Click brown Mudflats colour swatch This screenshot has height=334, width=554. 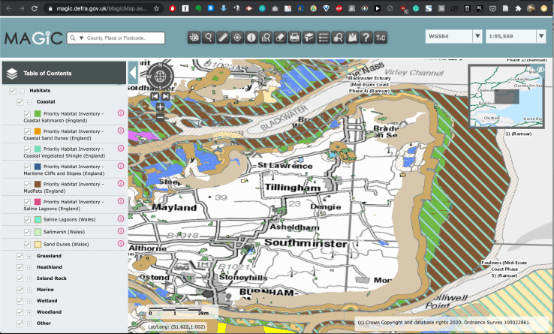(x=38, y=185)
